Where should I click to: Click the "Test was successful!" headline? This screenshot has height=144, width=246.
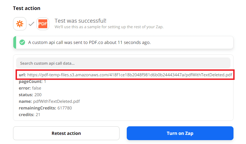pyautogui.click(x=80, y=21)
